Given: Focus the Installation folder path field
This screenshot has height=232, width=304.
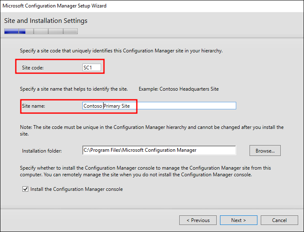Looking at the screenshot, I should [x=159, y=150].
